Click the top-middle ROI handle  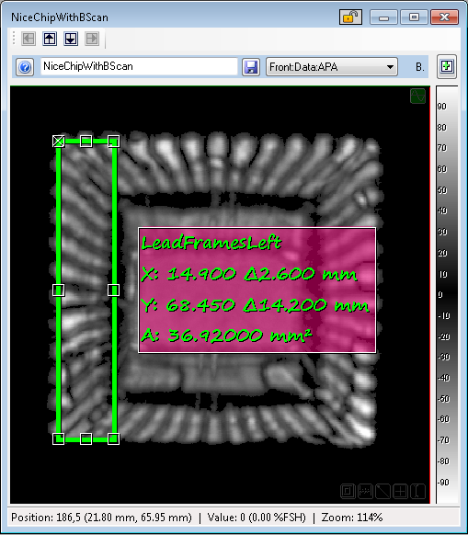(x=86, y=141)
